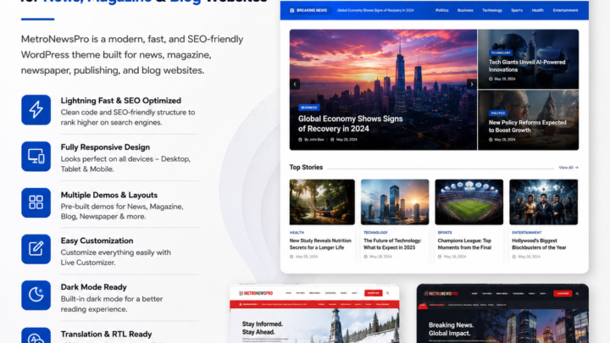Open Champions League Top Moments story

464,244
